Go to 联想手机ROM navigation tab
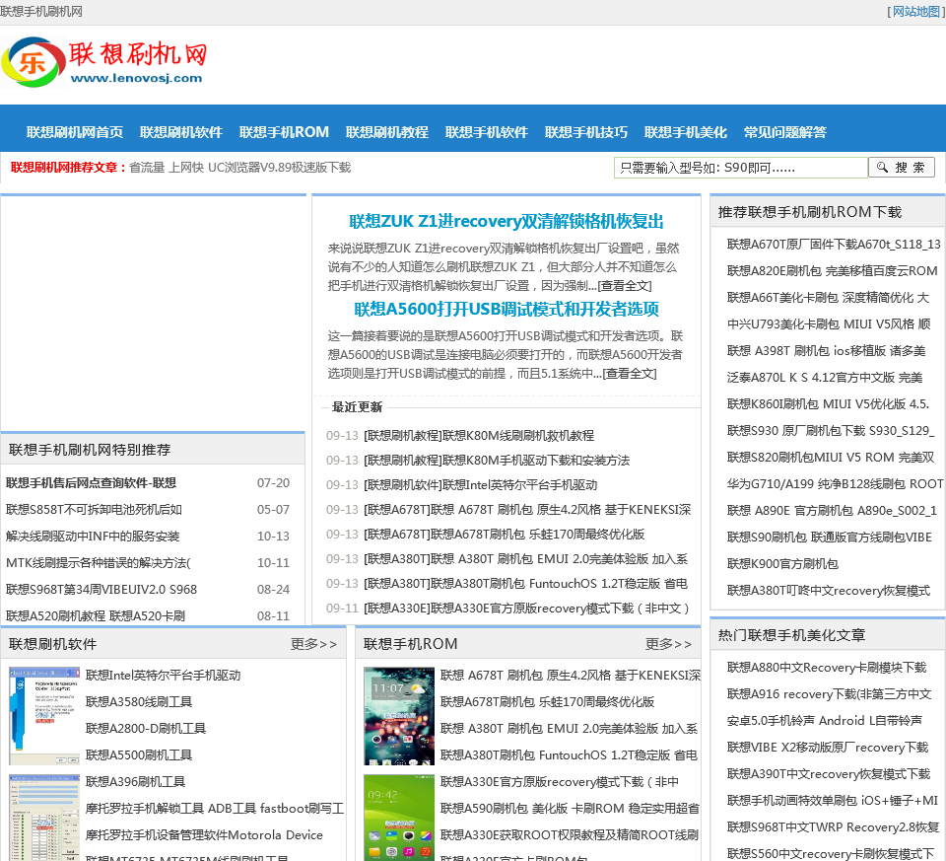The height and width of the screenshot is (861, 946). point(284,132)
